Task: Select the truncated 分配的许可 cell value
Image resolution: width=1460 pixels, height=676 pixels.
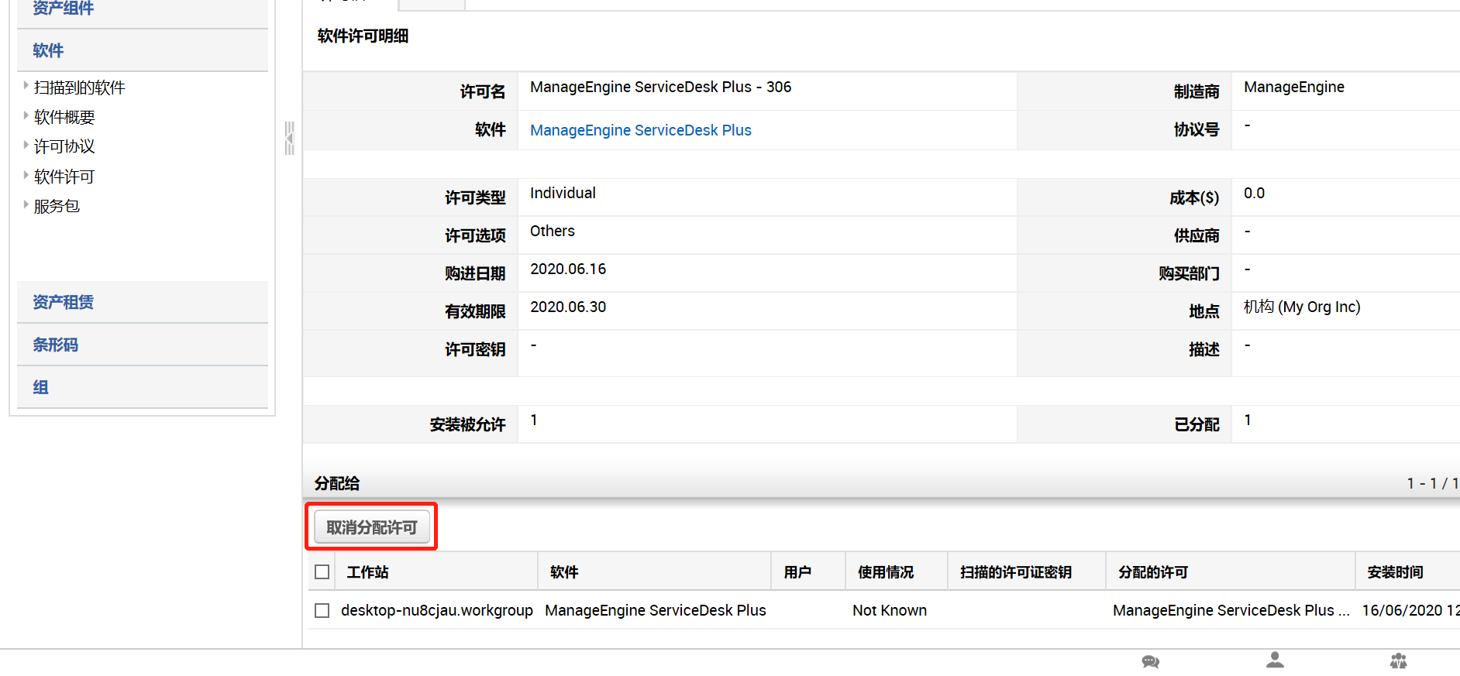Action: coord(1231,610)
